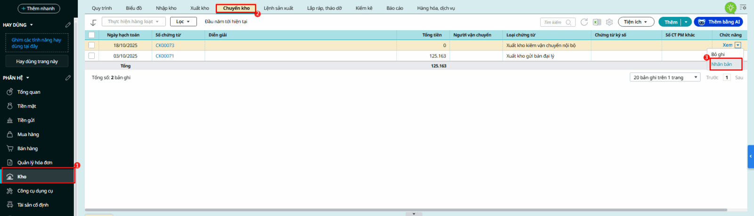754x216 pixels.
Task: Click the Mua hàng shopping bag icon
Action: [9, 134]
